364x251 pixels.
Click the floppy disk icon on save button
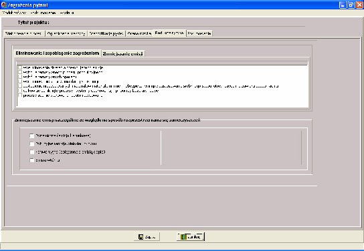point(141,237)
